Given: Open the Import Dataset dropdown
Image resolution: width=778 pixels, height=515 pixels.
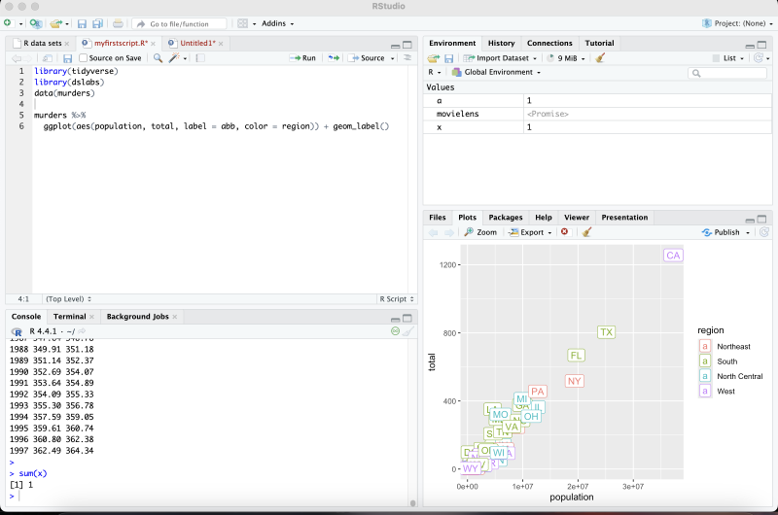Looking at the screenshot, I should coord(500,58).
